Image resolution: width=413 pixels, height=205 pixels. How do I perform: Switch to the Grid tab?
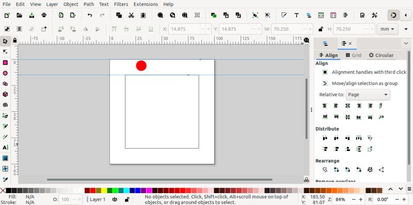[x=353, y=55]
